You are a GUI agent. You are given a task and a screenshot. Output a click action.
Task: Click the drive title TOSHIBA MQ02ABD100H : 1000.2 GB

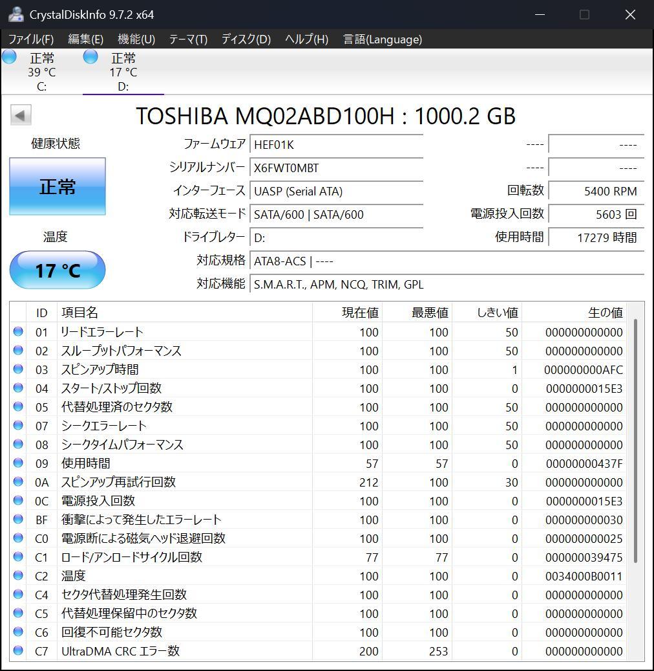pos(326,116)
